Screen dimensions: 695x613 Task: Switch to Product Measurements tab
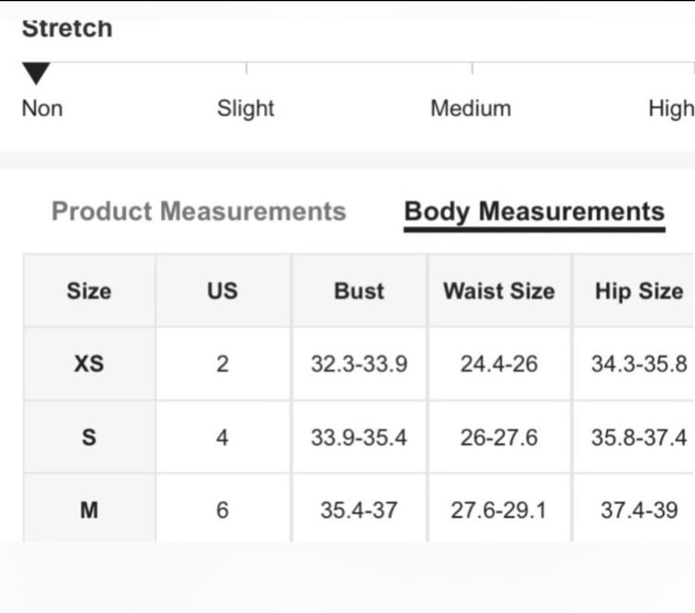tap(198, 211)
